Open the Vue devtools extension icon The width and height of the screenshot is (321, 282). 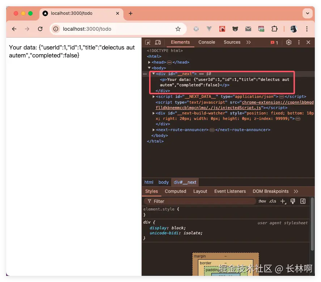[x=209, y=29]
